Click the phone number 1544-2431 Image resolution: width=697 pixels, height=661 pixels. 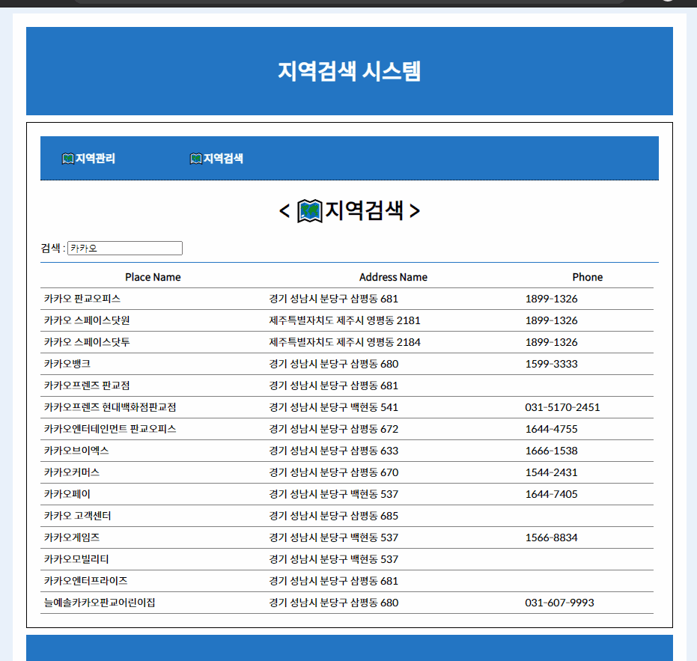click(x=551, y=472)
